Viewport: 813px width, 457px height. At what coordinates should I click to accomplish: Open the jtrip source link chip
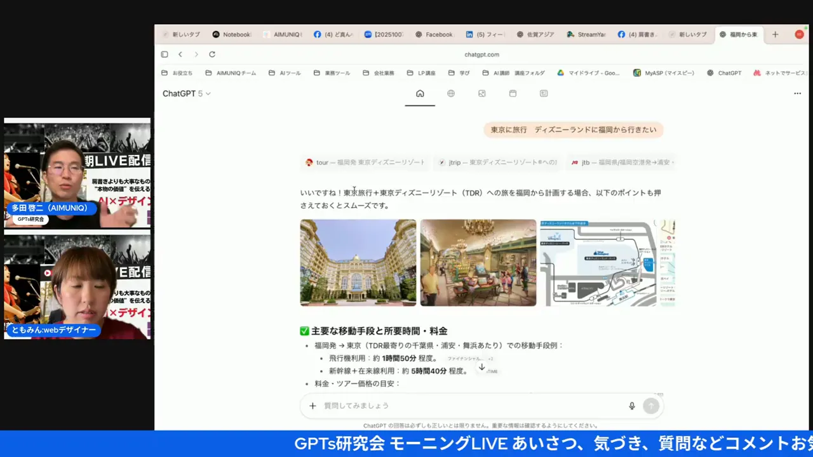(x=497, y=162)
